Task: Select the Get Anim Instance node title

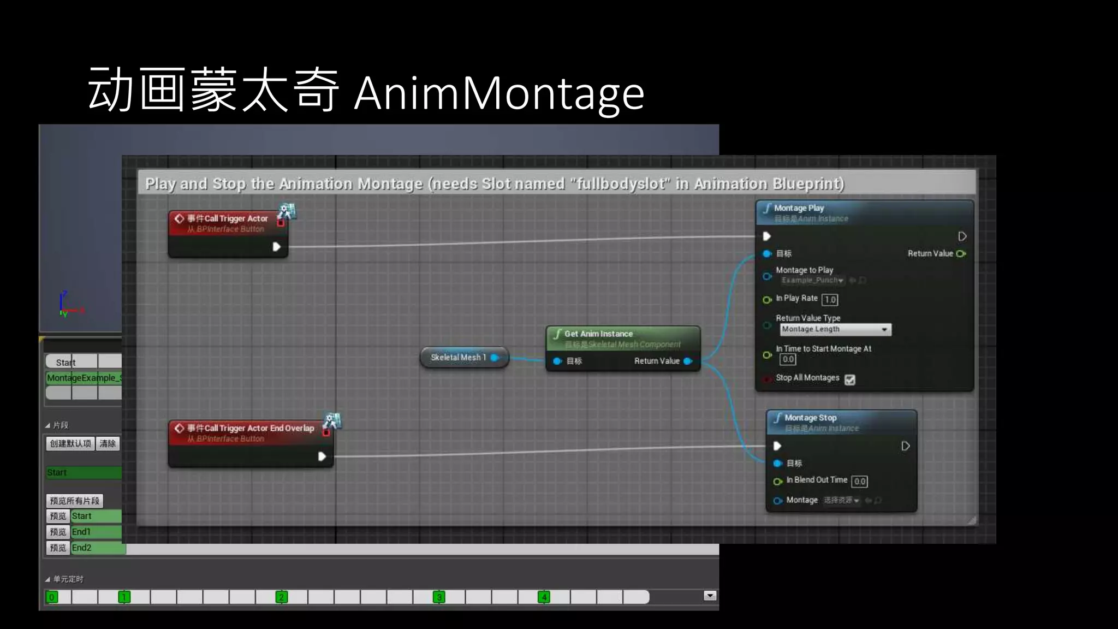Action: 598,334
